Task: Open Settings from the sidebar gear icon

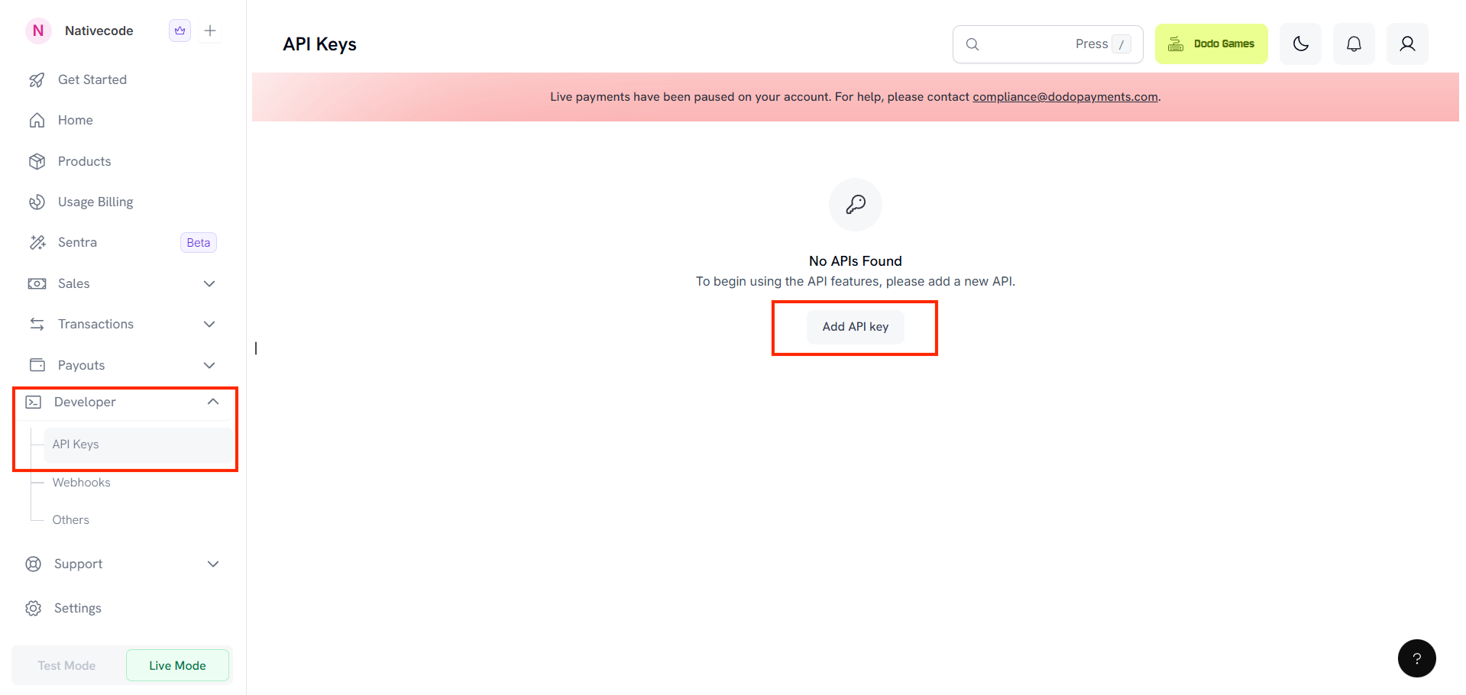Action: [x=34, y=607]
